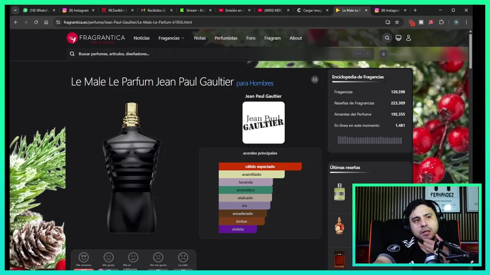Open the orange bottle review thumbnail
490x275 pixels.
340,225
